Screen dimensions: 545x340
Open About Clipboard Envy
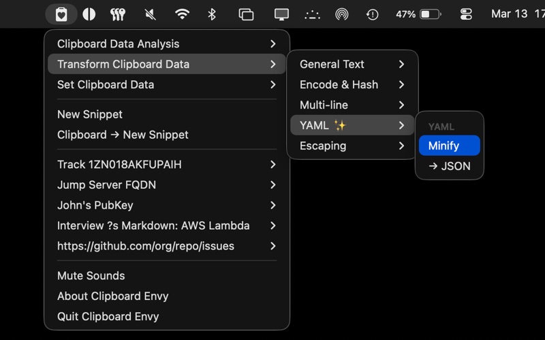pyautogui.click(x=167, y=296)
